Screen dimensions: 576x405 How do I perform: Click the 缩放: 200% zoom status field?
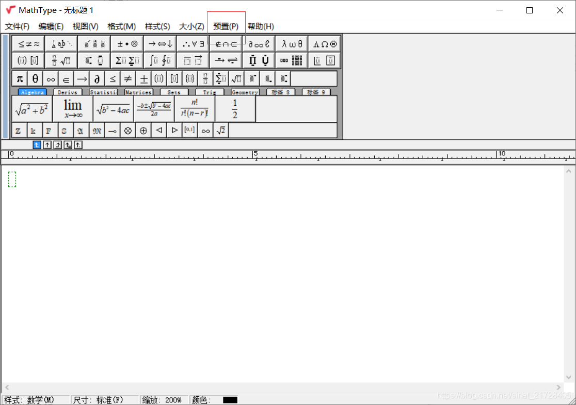click(164, 400)
